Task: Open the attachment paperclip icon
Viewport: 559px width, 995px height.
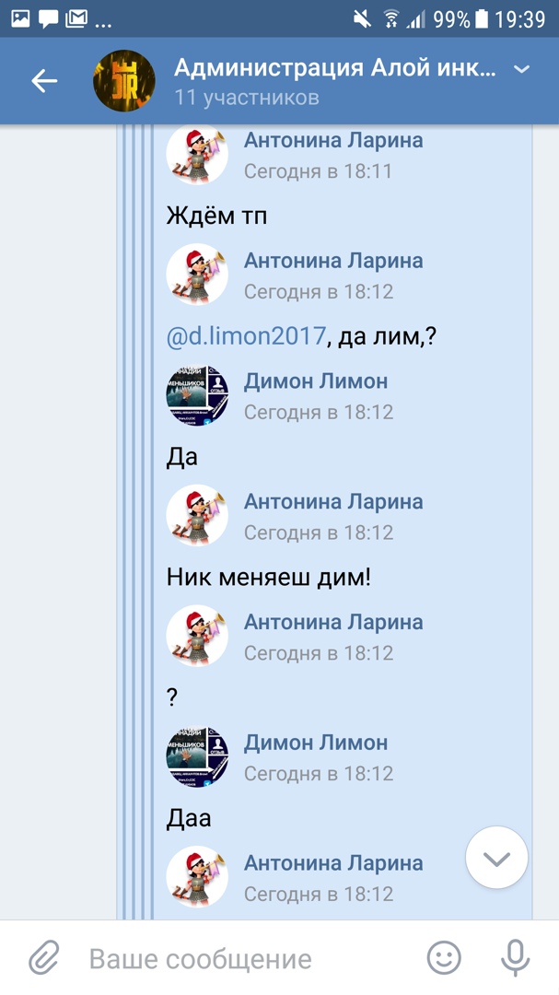Action: [x=44, y=957]
